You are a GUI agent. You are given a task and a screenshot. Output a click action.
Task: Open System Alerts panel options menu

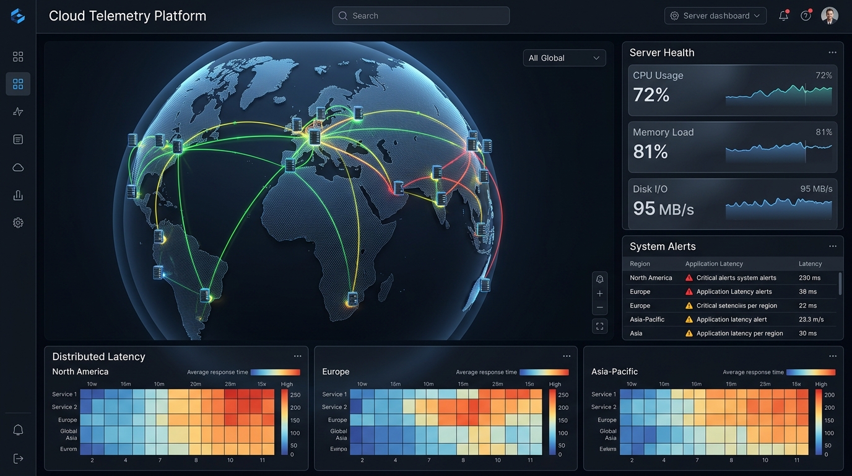point(832,246)
